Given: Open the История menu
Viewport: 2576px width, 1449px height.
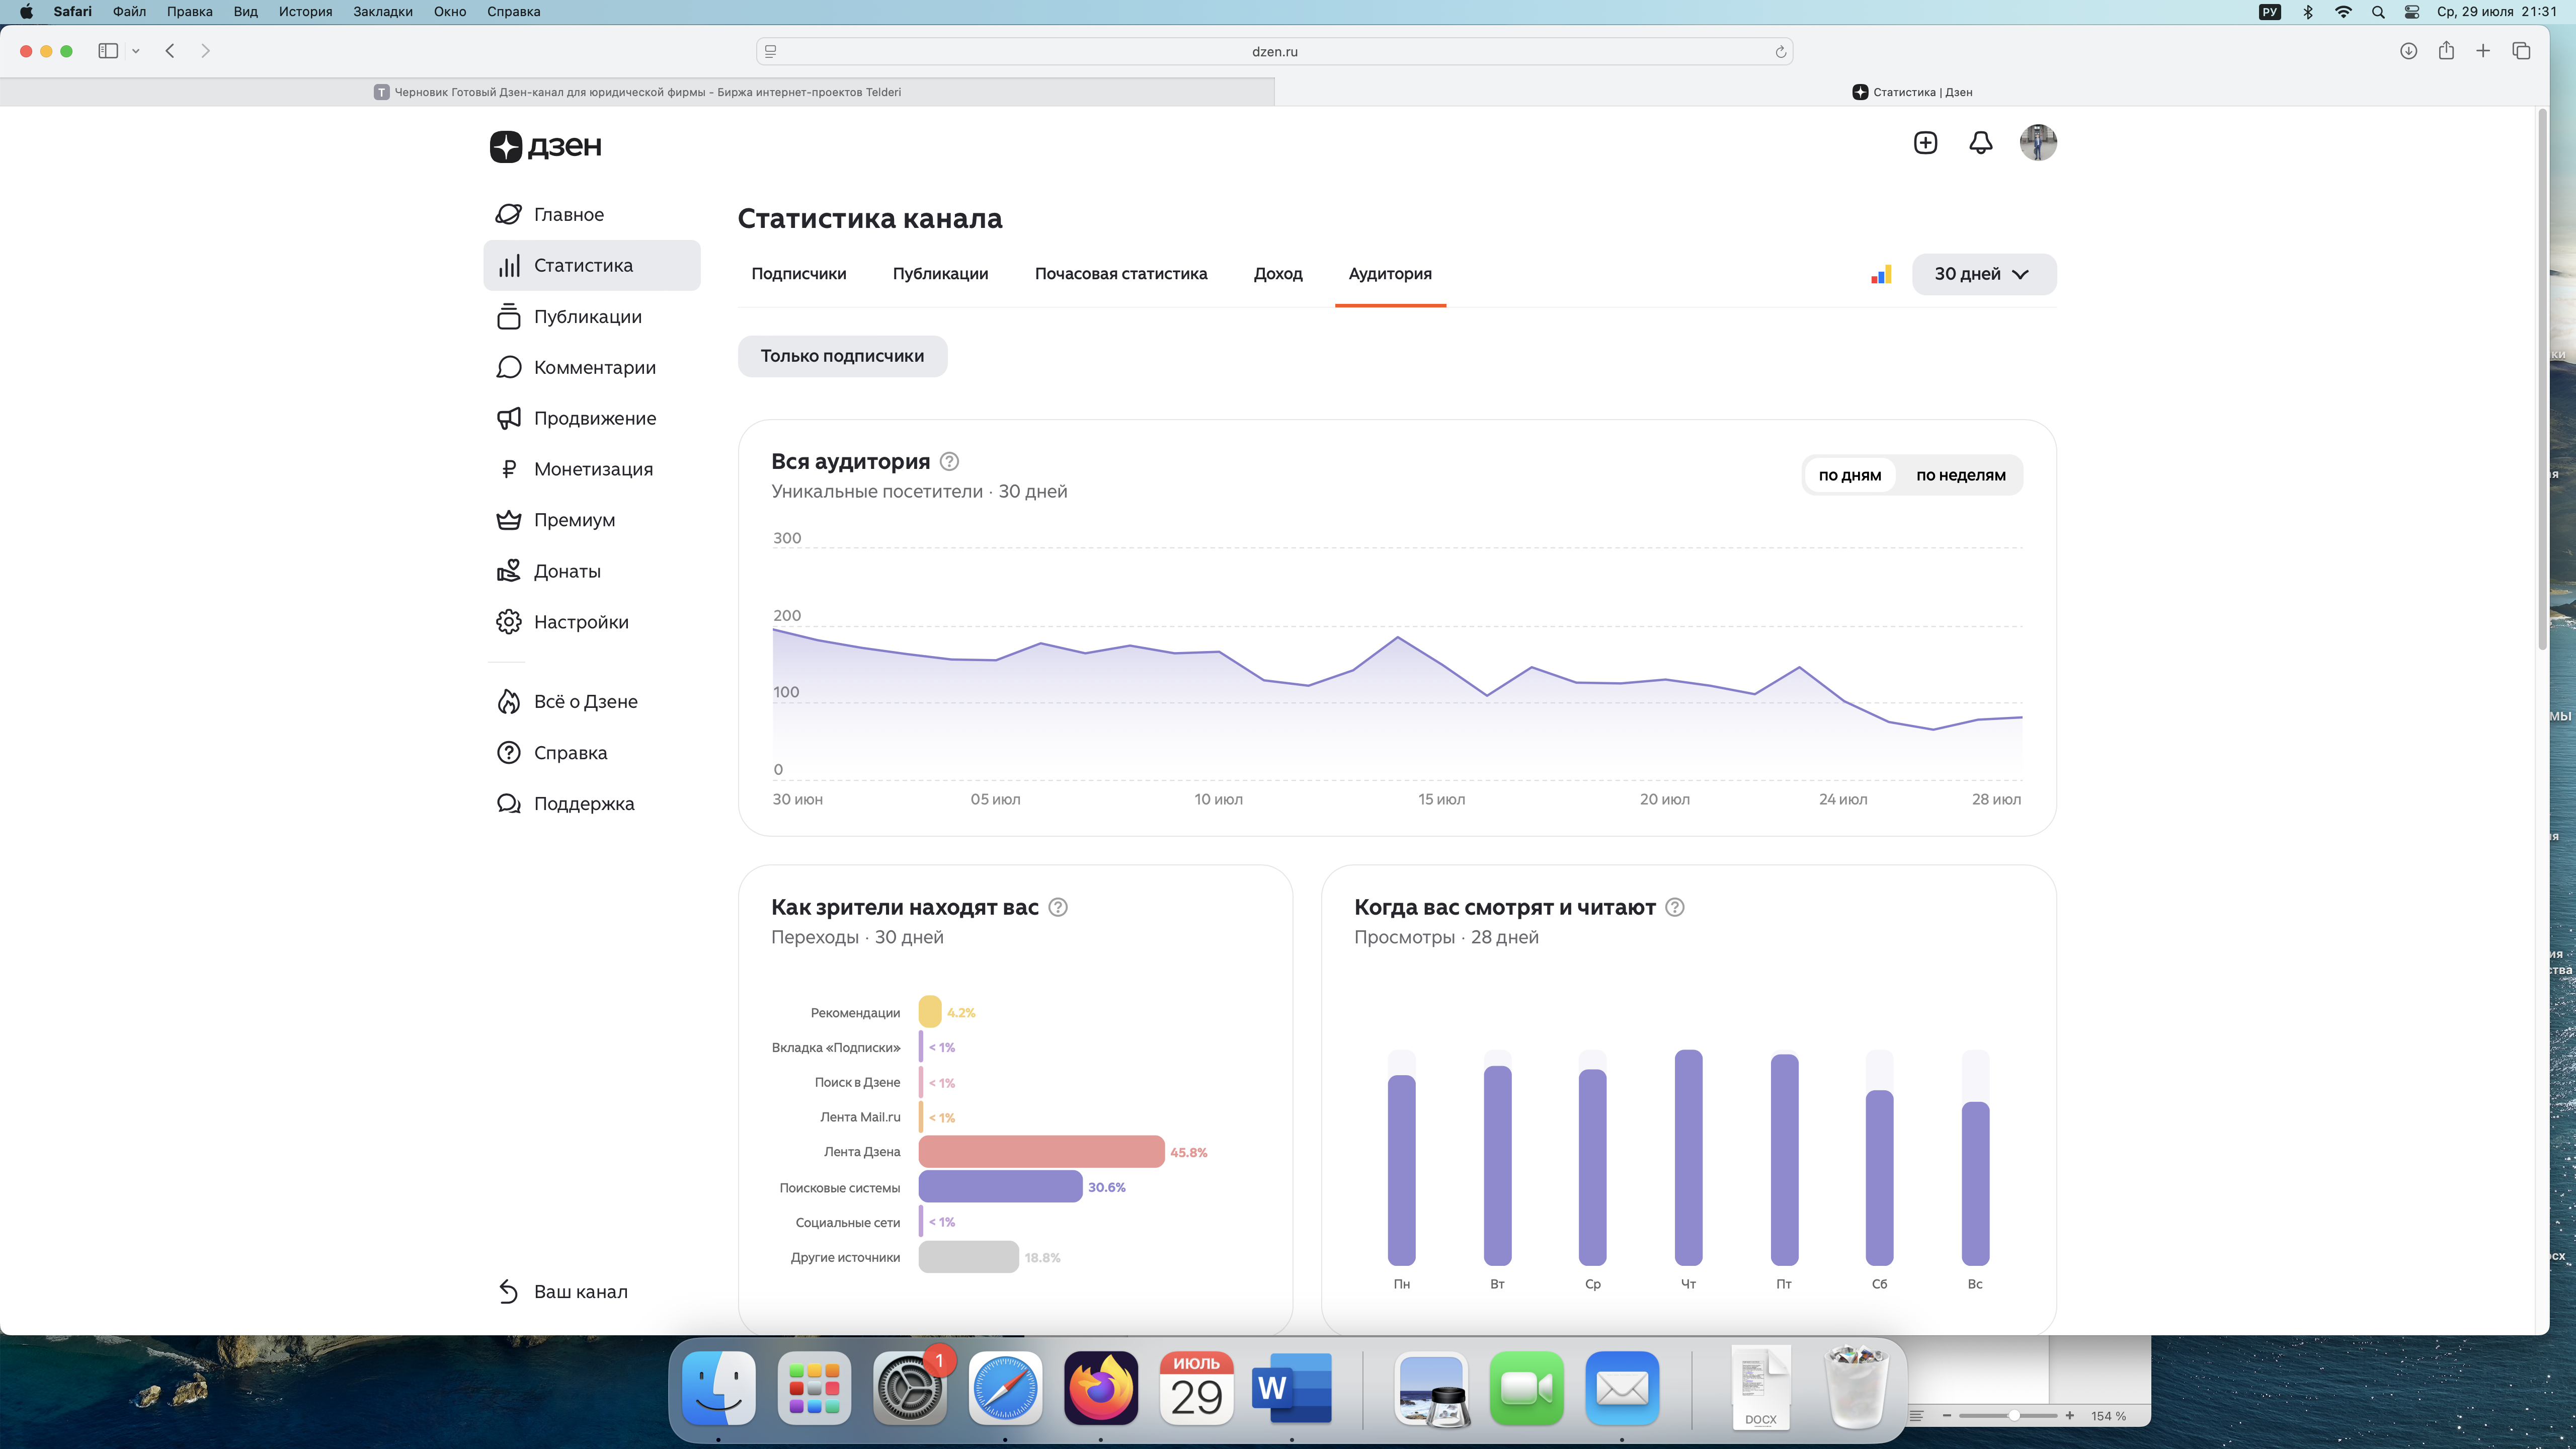Looking at the screenshot, I should [x=305, y=12].
